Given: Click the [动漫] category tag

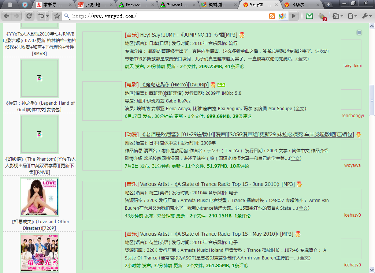Looking at the screenshot, I should tap(131, 134).
